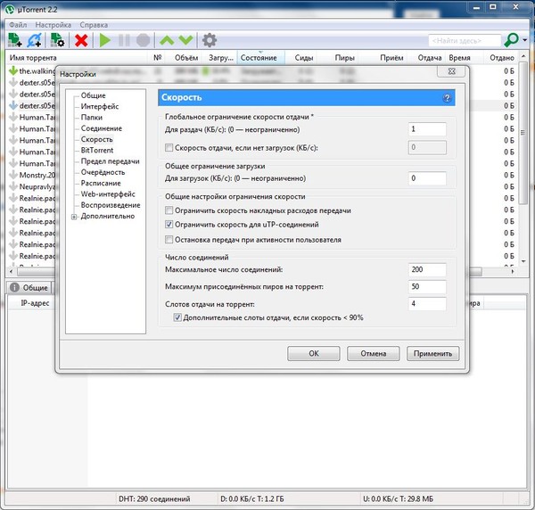The height and width of the screenshot is (510, 535).
Task: Move torrent up the queue
Action: 167,40
